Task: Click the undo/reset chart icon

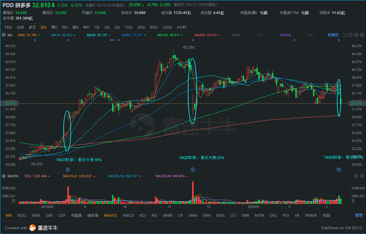Action: tap(344, 35)
